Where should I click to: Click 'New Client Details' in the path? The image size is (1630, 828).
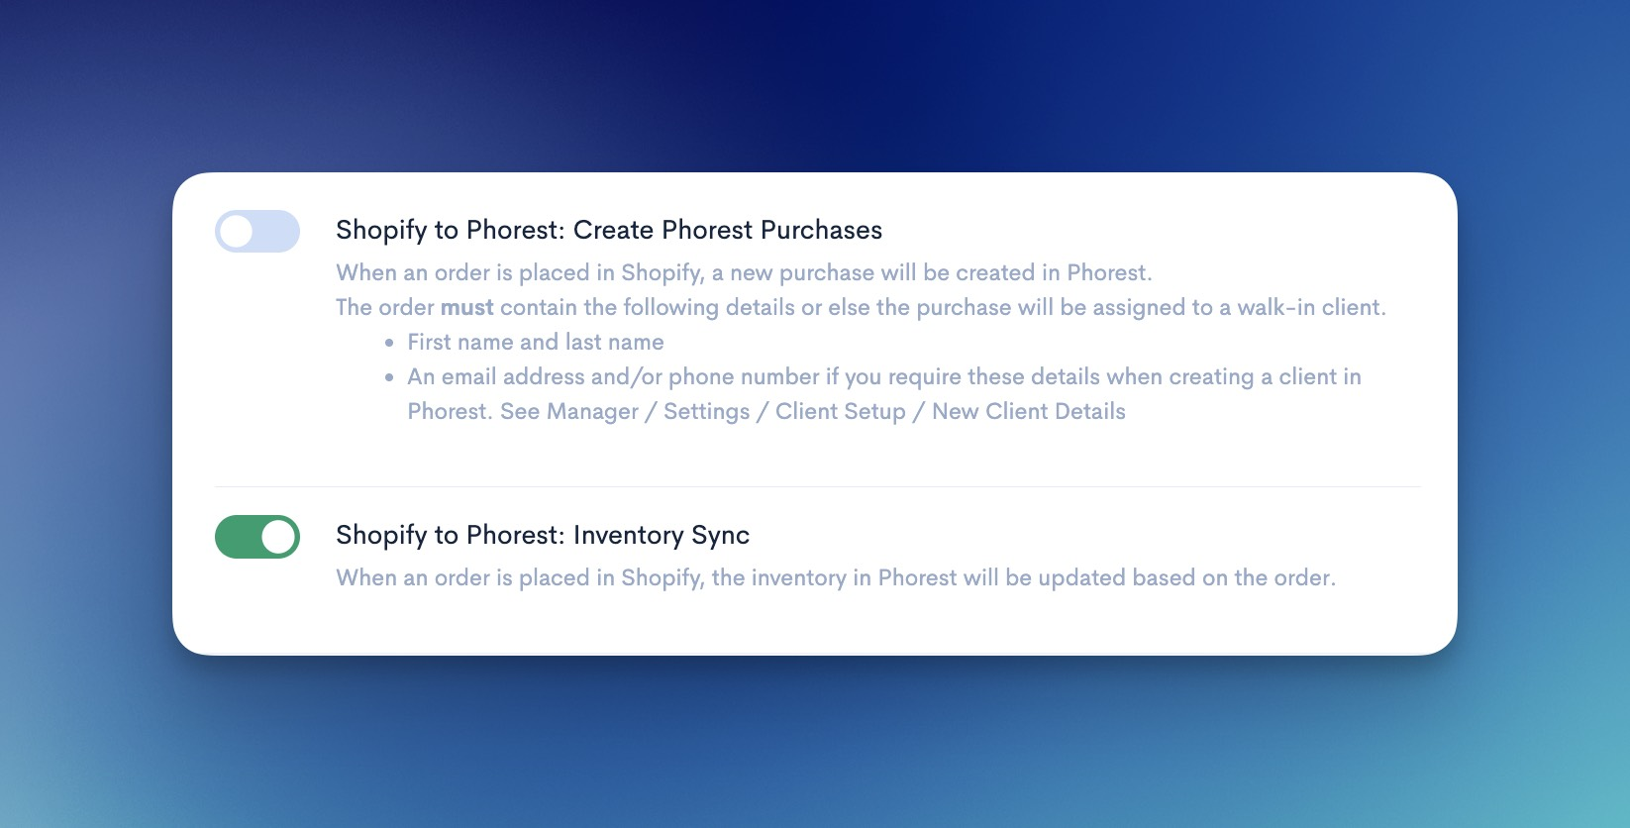point(1029,411)
